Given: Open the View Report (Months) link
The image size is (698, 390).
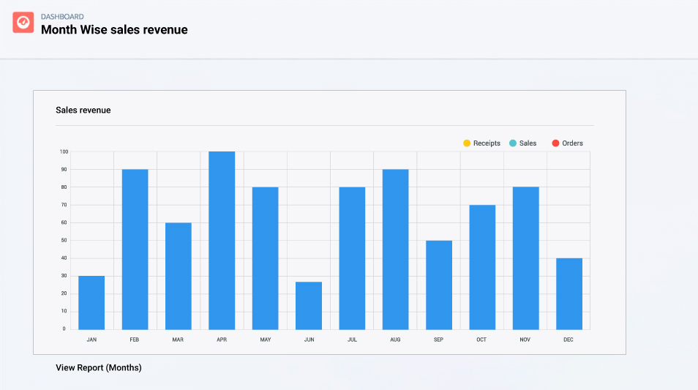Looking at the screenshot, I should pos(99,367).
